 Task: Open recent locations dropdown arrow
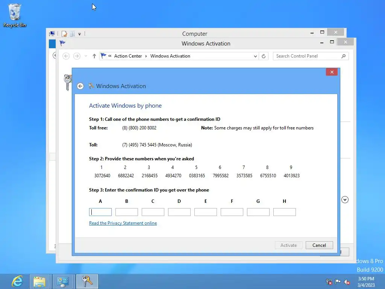point(86,56)
